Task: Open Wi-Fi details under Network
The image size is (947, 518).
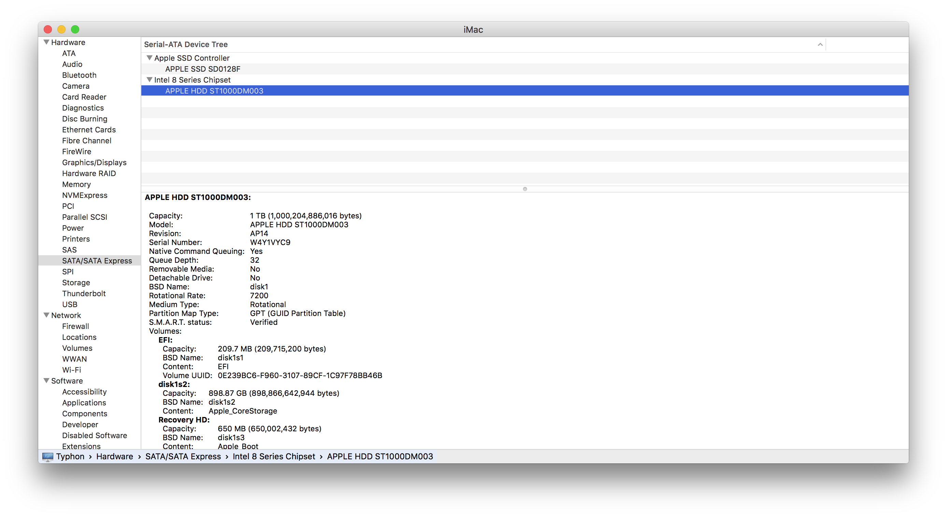Action: [x=72, y=370]
